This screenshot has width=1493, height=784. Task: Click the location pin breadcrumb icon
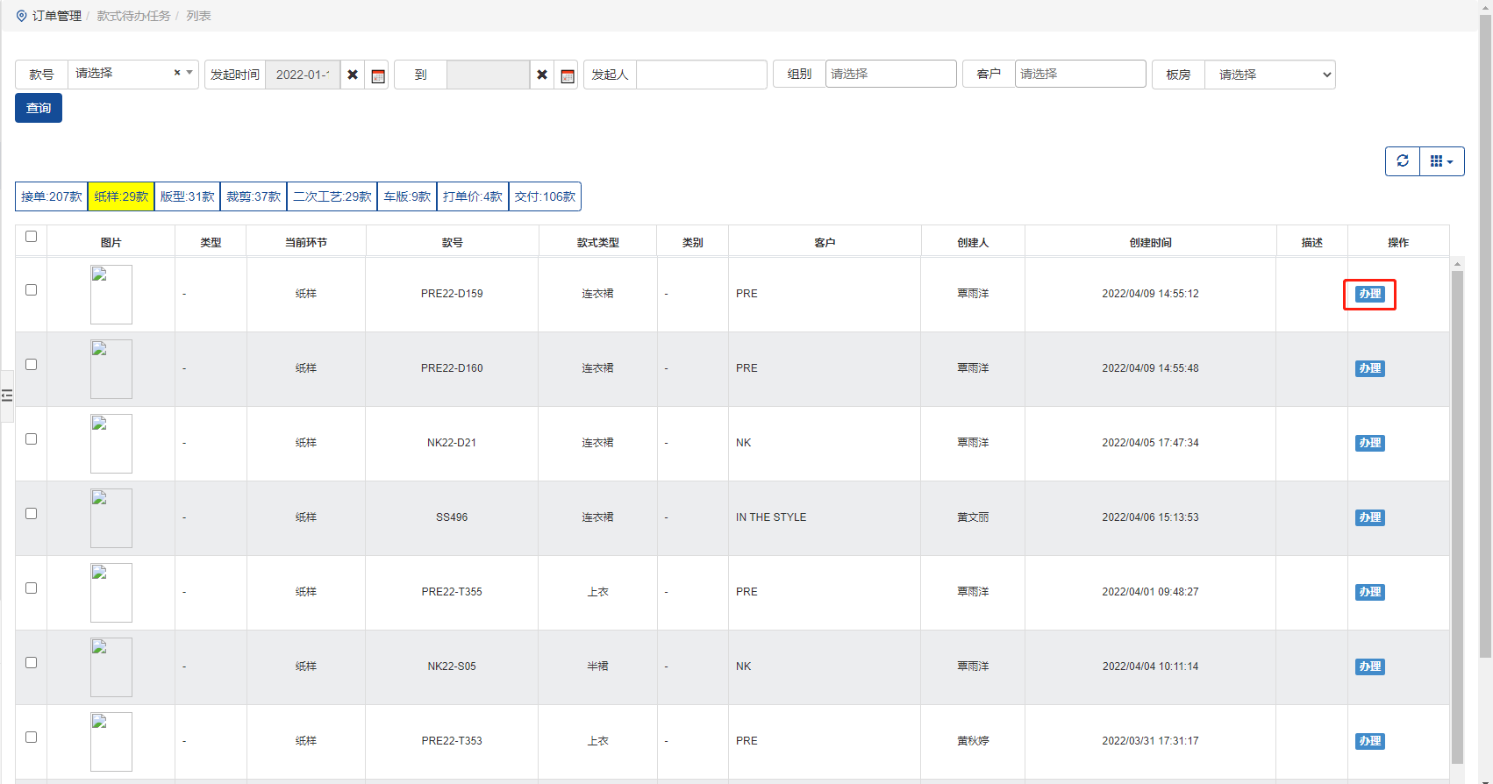(x=21, y=16)
